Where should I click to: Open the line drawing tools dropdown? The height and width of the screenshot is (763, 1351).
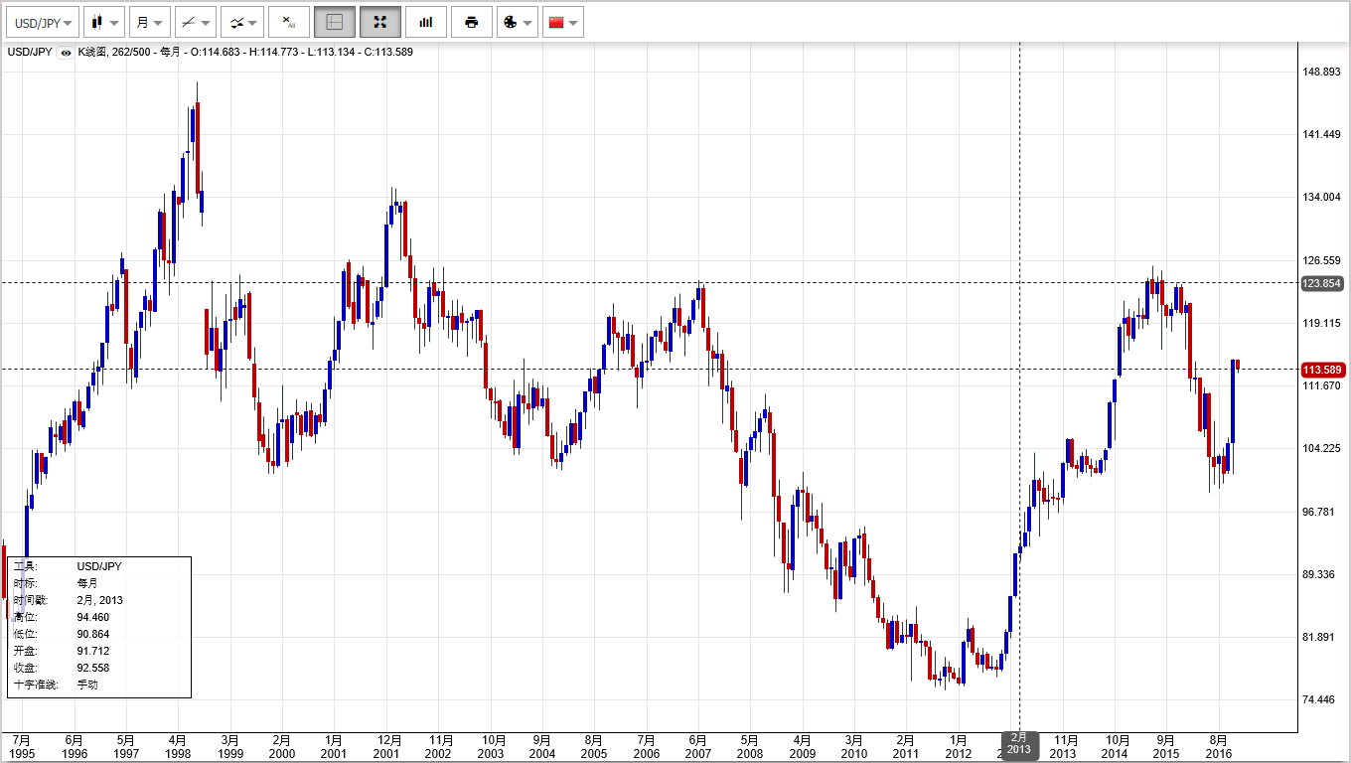pos(195,22)
